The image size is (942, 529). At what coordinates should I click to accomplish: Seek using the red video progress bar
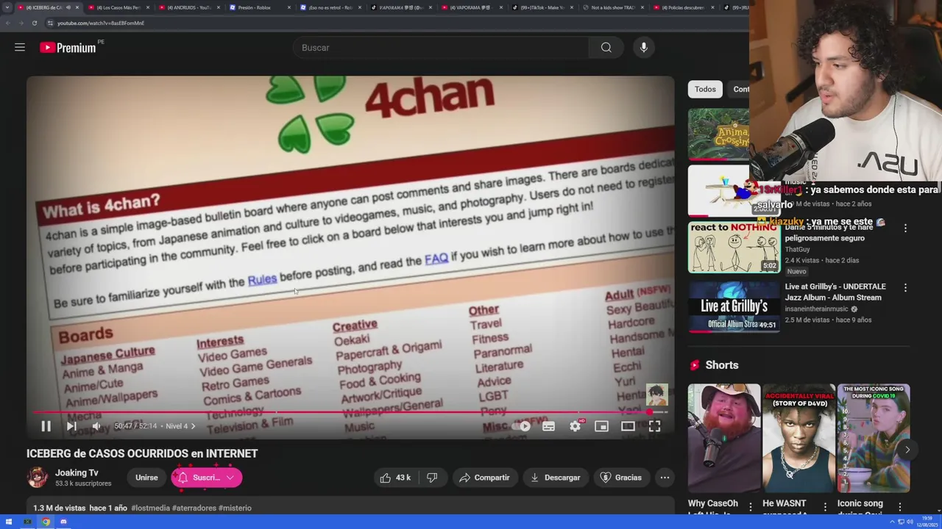(x=350, y=412)
